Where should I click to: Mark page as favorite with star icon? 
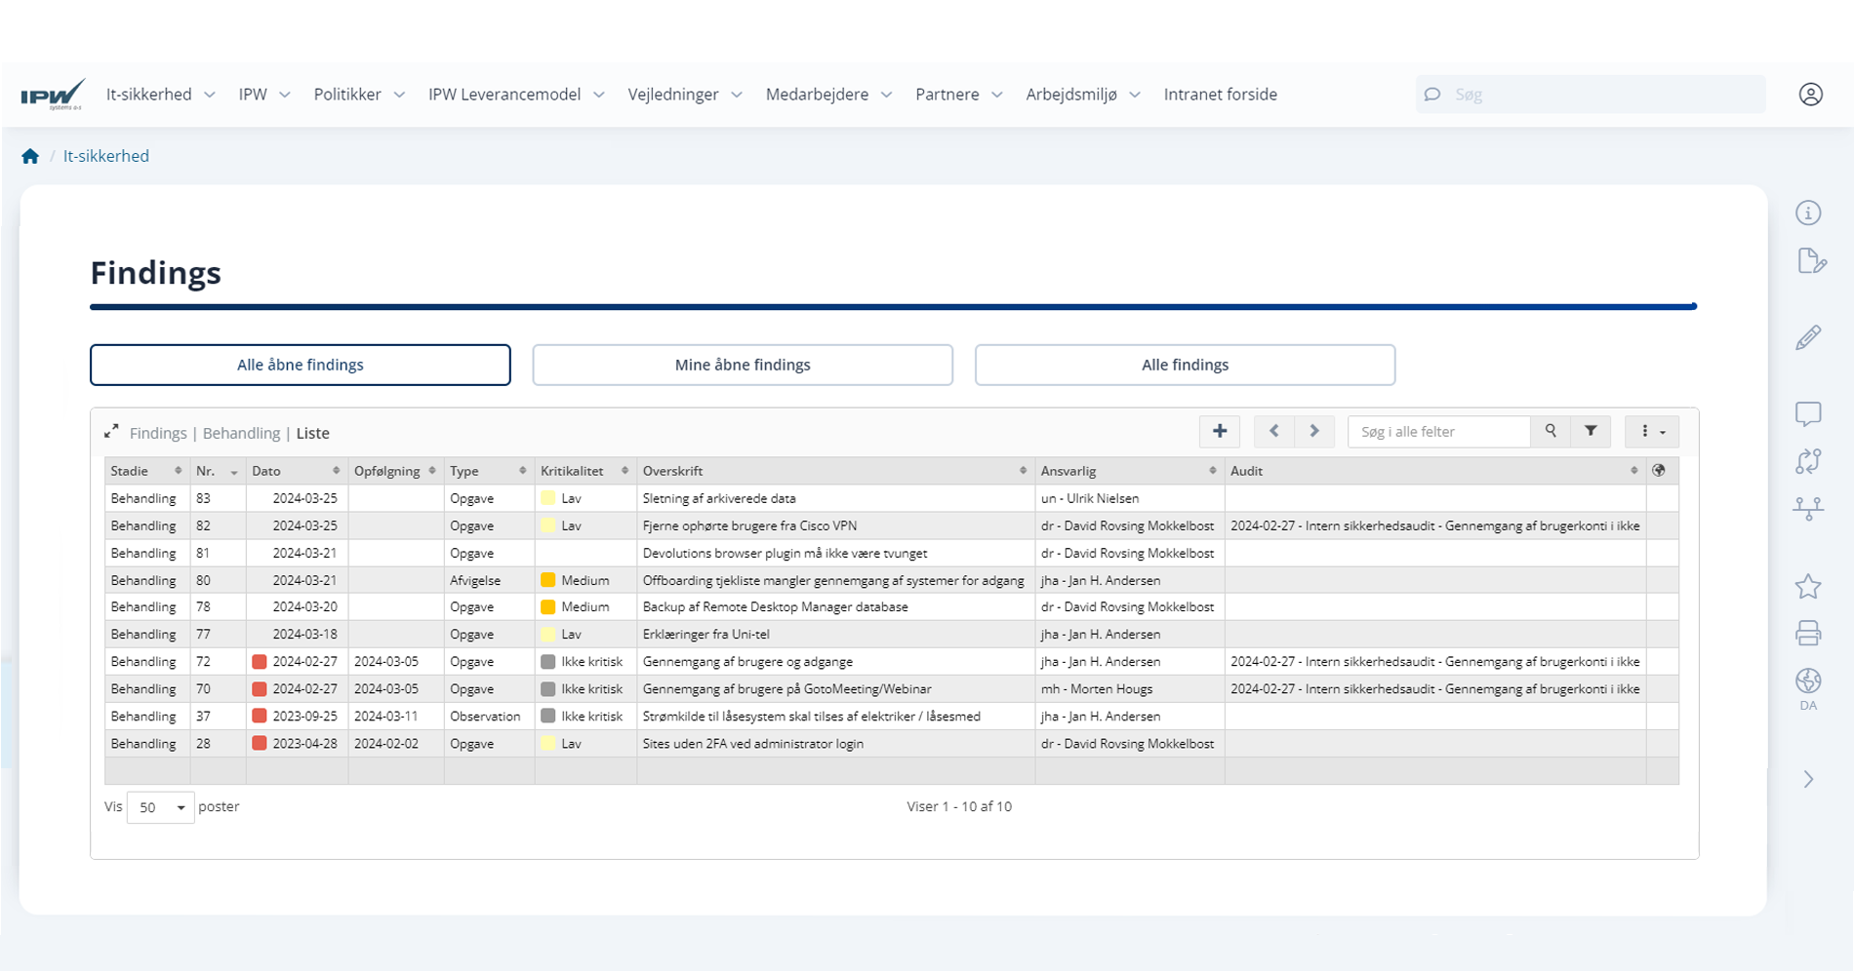click(1808, 585)
